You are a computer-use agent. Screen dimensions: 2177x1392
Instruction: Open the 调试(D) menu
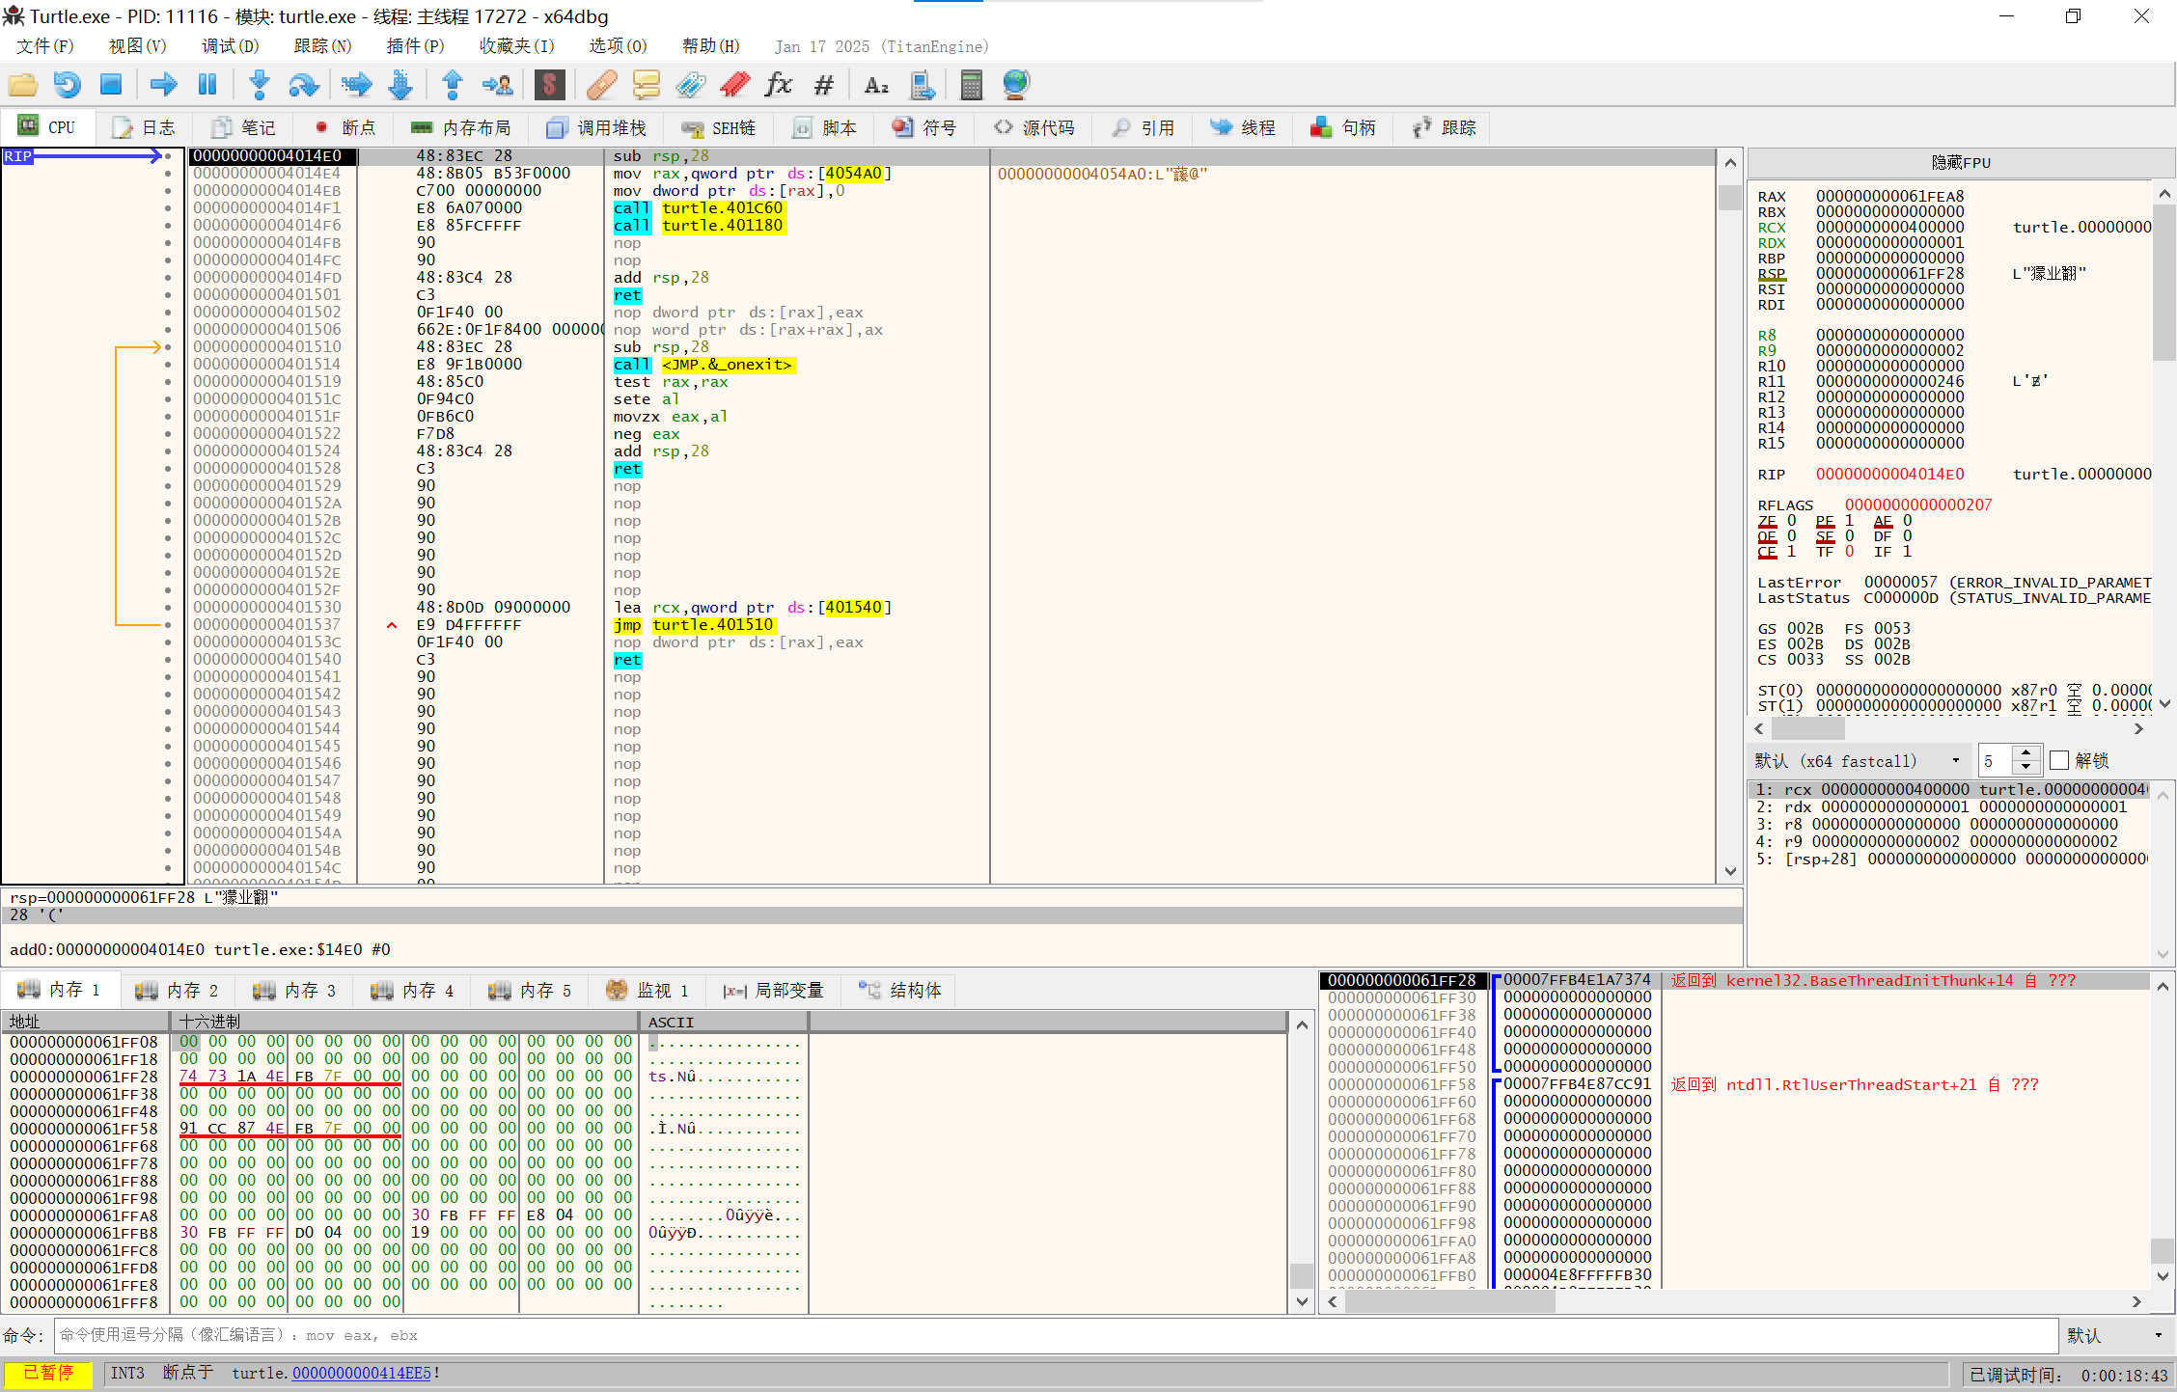coord(230,45)
